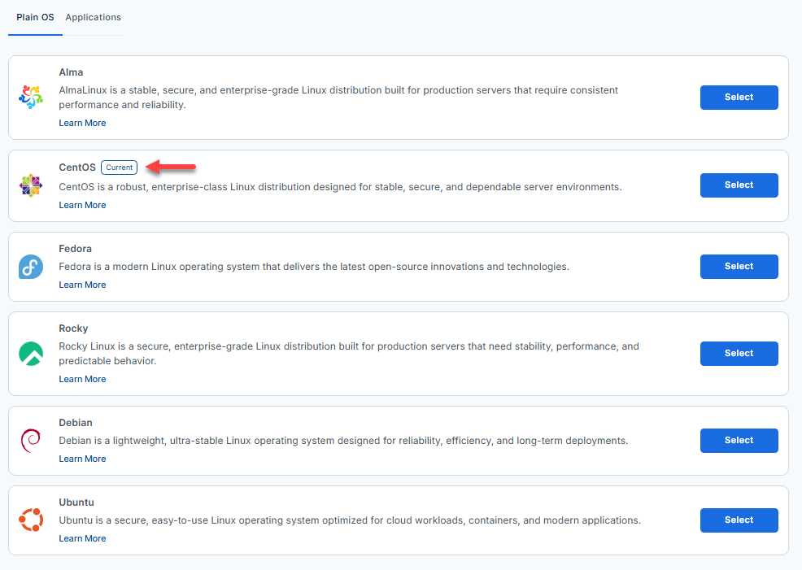Click the Ubuntu description text
This screenshot has width=802, height=570.
click(350, 520)
